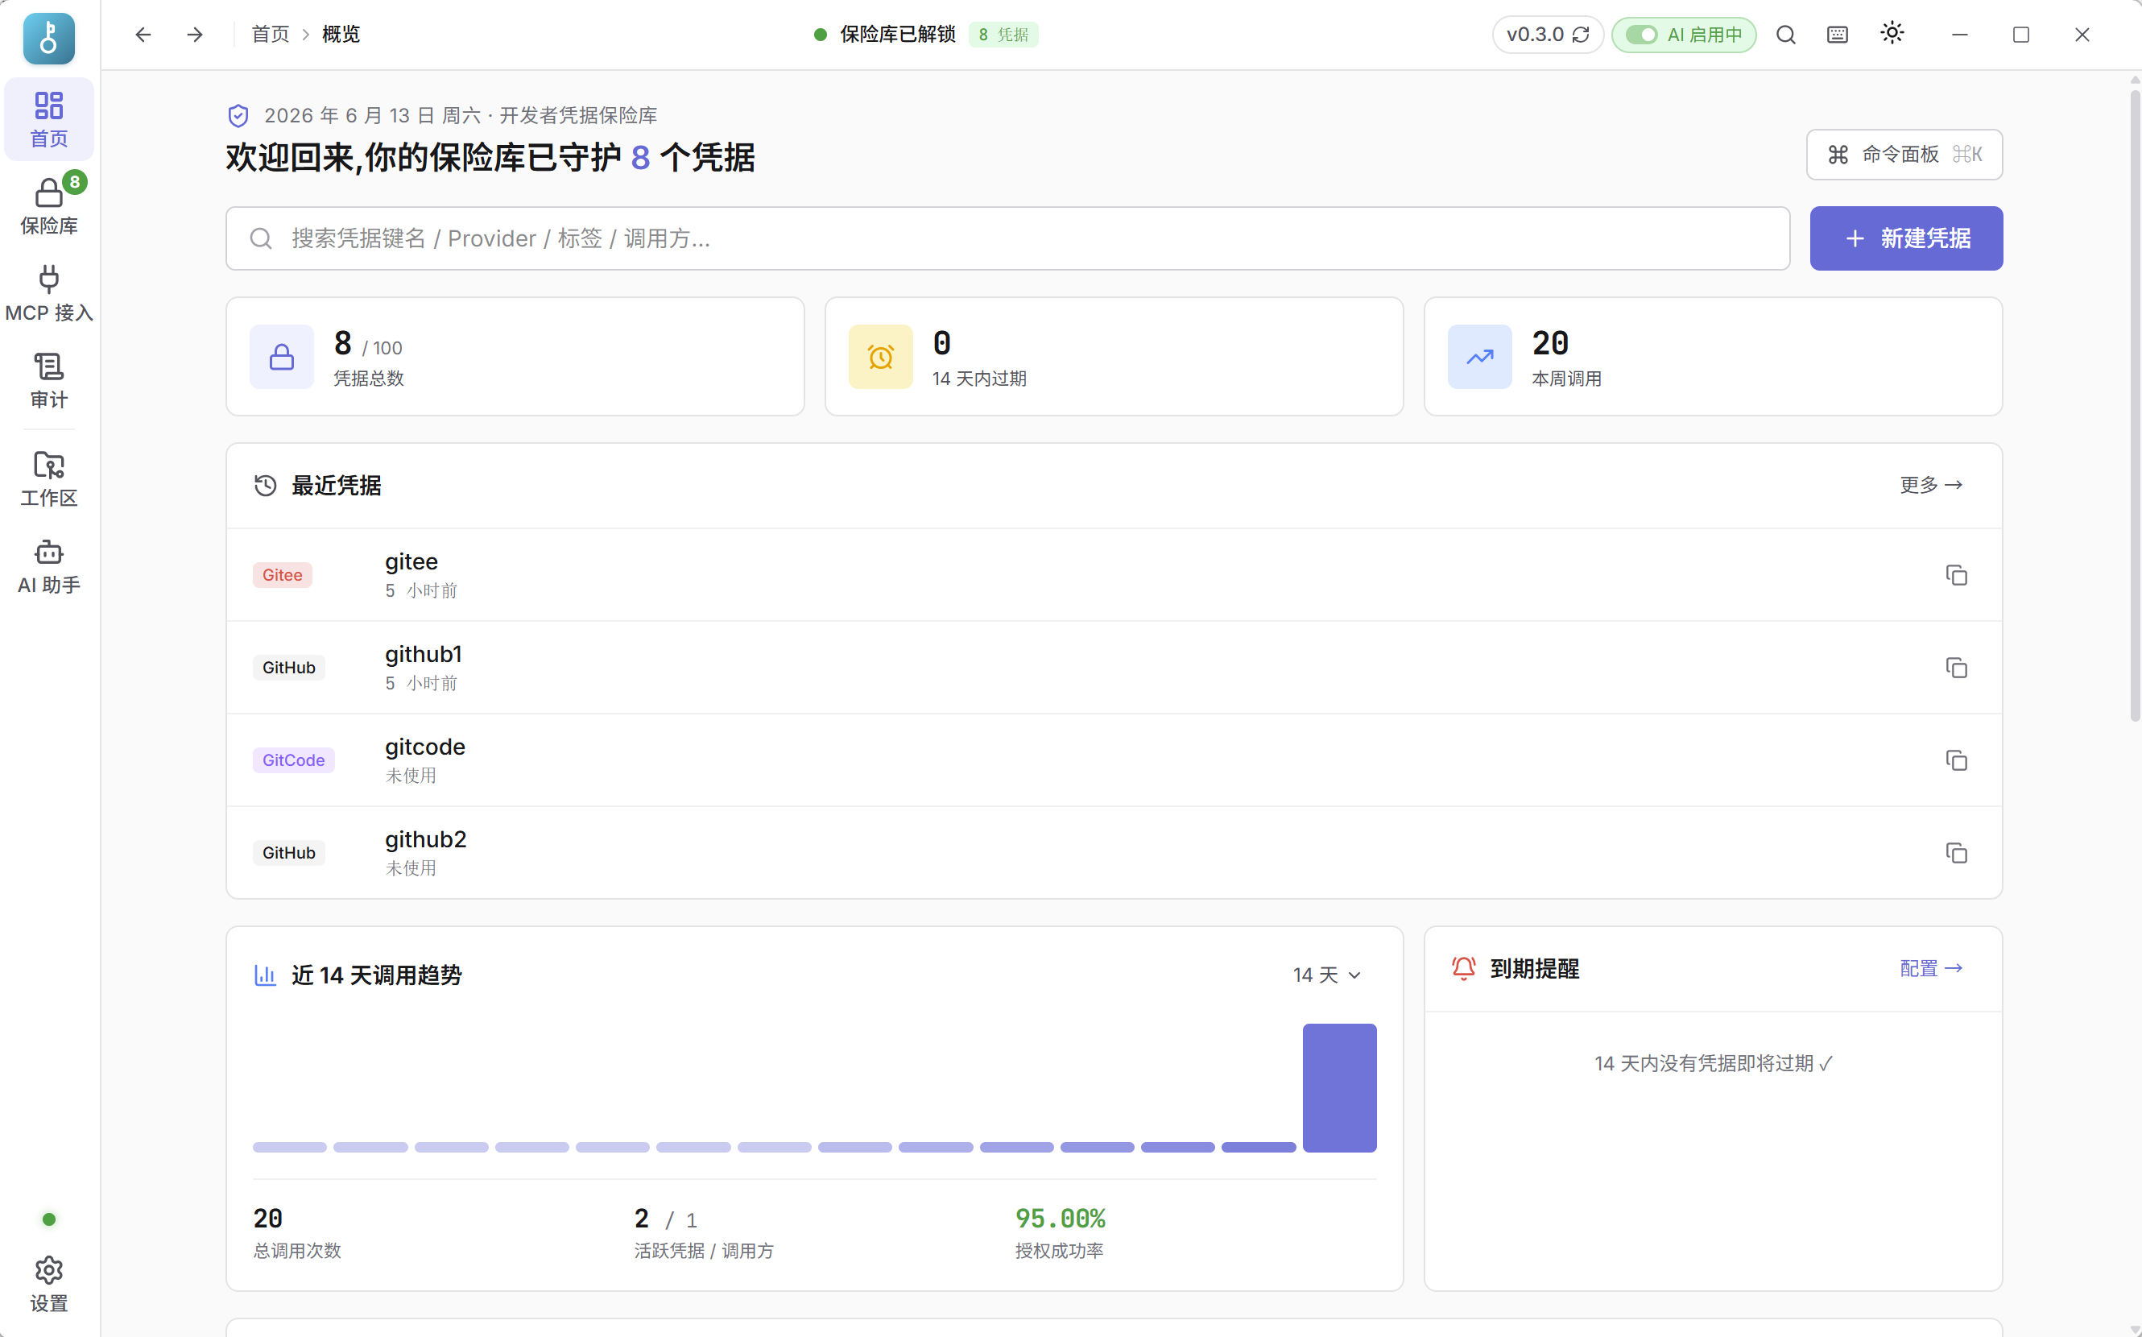Open the github1 credential row

(1114, 668)
